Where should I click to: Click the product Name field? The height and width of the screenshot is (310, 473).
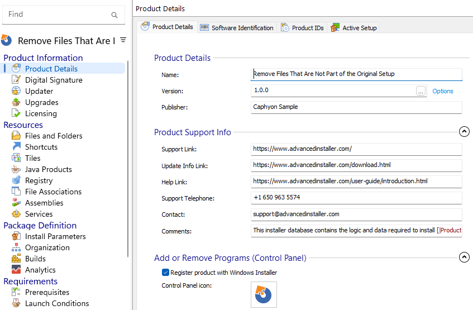tap(356, 74)
